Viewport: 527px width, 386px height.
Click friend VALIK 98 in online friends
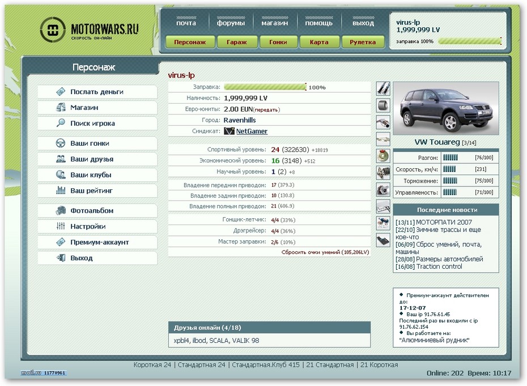[x=245, y=341]
